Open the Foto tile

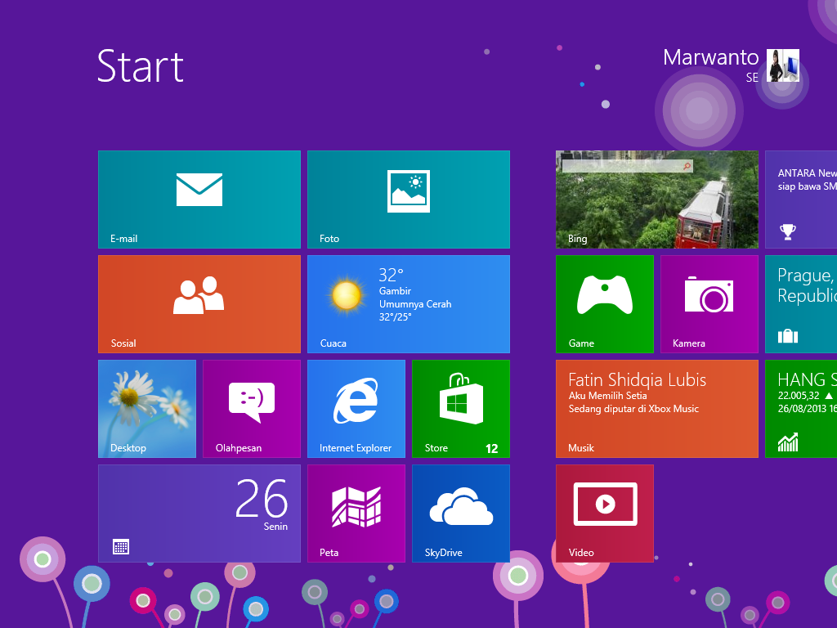click(409, 200)
